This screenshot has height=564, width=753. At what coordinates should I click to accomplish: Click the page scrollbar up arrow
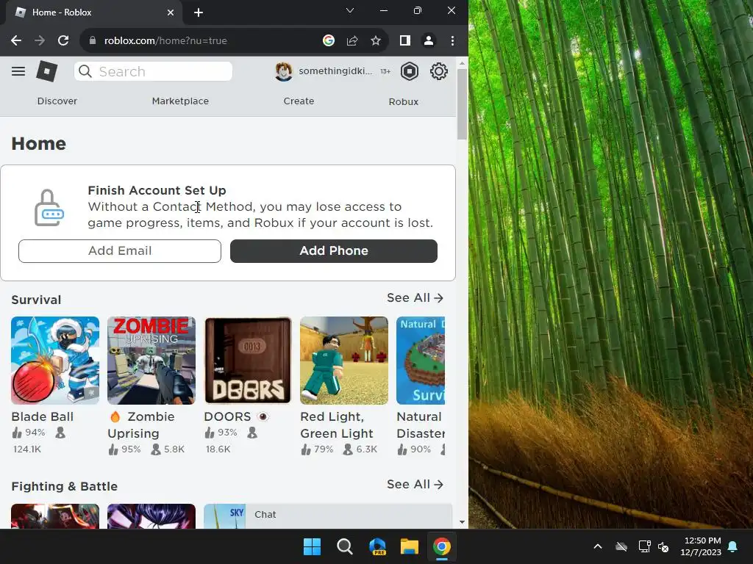click(462, 63)
